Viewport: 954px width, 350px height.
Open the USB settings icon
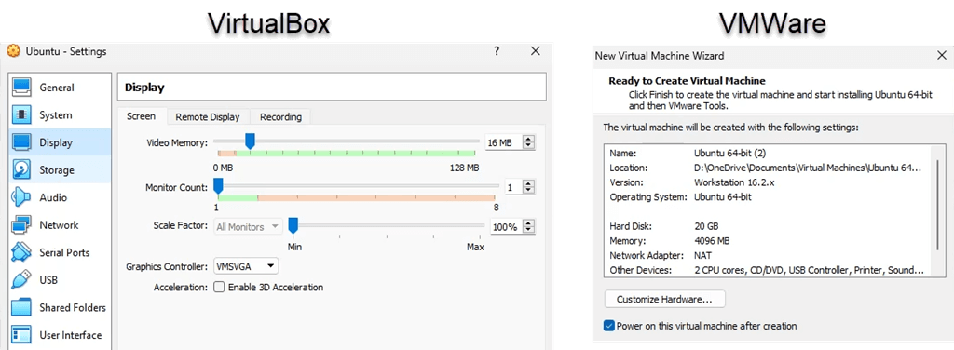(x=22, y=280)
